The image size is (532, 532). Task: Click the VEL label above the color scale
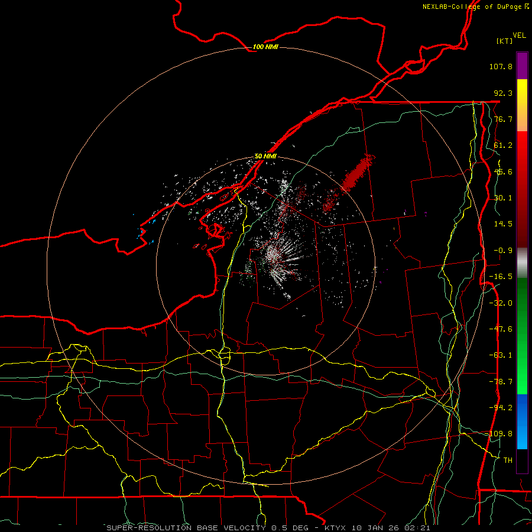[x=519, y=35]
